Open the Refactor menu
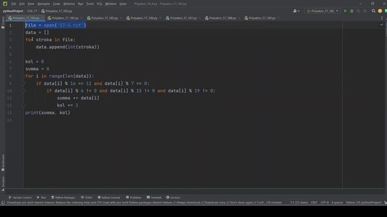387x217 pixels. click(69, 4)
